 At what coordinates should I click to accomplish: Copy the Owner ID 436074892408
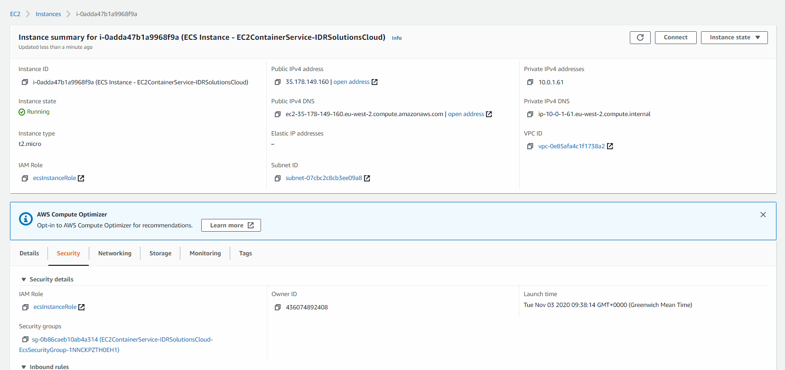pos(278,307)
